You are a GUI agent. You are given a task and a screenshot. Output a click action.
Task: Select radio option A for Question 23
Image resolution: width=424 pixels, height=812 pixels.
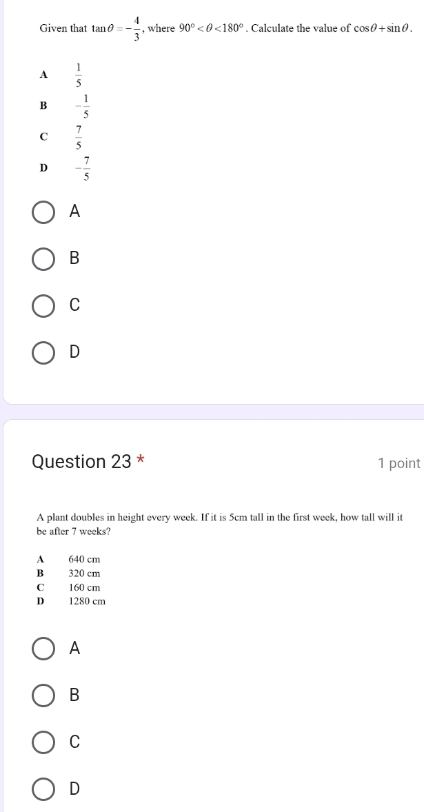[x=42, y=649]
